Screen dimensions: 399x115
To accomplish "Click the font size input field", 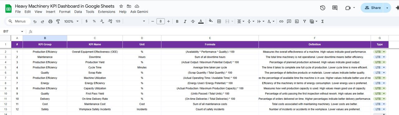I will pos(161,21).
